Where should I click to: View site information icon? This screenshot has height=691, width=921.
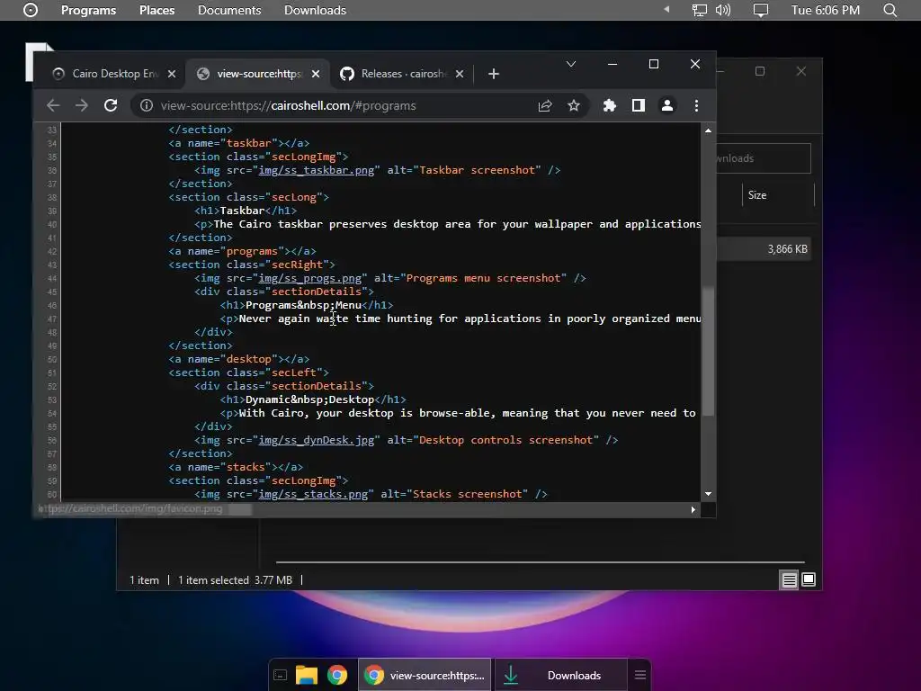click(147, 106)
